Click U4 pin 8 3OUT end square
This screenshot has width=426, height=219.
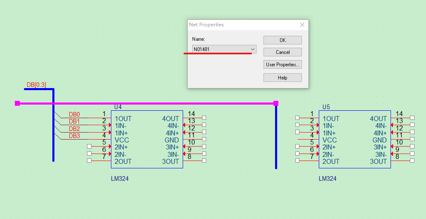(204, 161)
